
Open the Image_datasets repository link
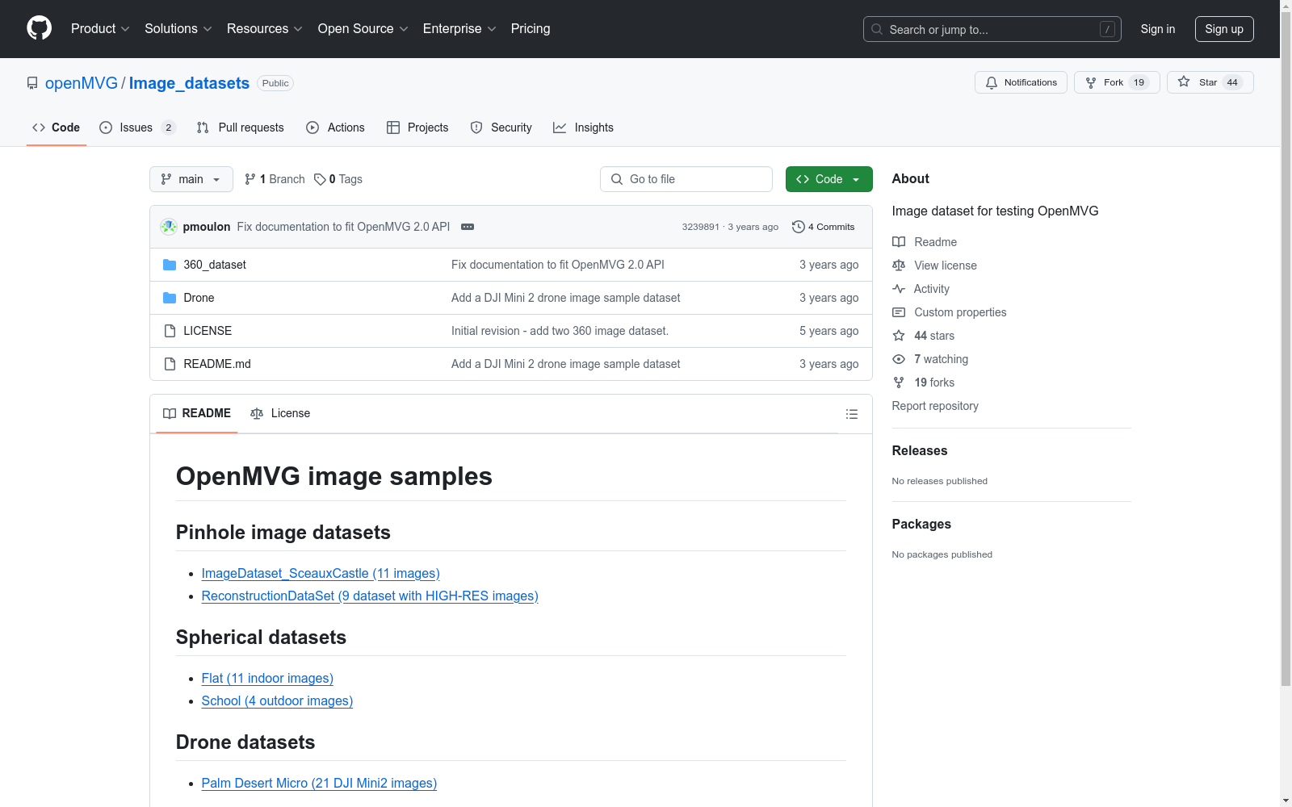point(189,83)
